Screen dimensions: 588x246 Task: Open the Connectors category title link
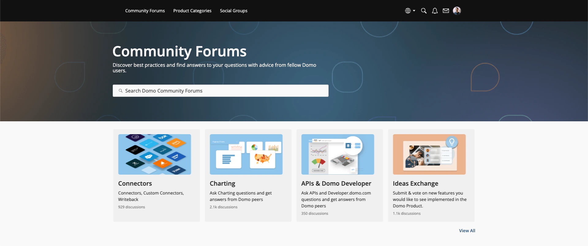tap(135, 184)
